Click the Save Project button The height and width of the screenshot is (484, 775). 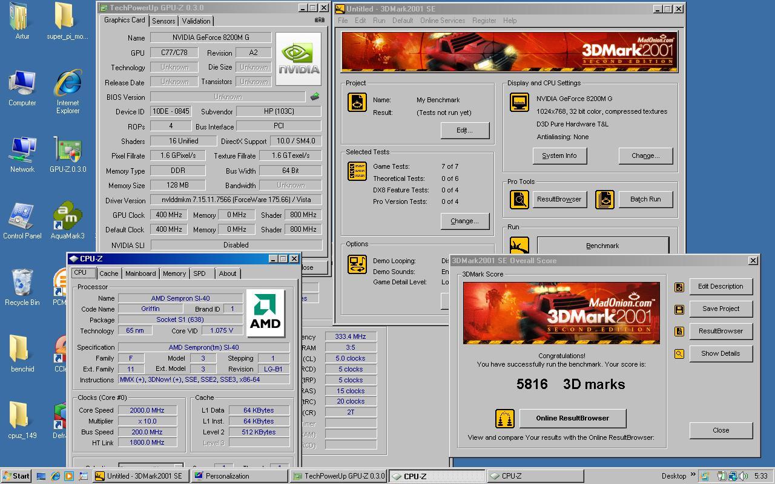721,309
